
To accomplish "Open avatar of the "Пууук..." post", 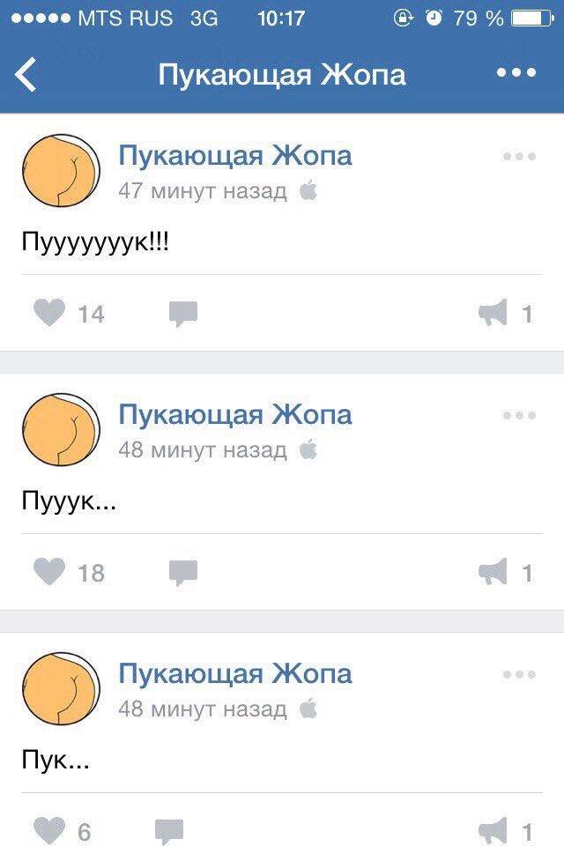I will tap(61, 429).
